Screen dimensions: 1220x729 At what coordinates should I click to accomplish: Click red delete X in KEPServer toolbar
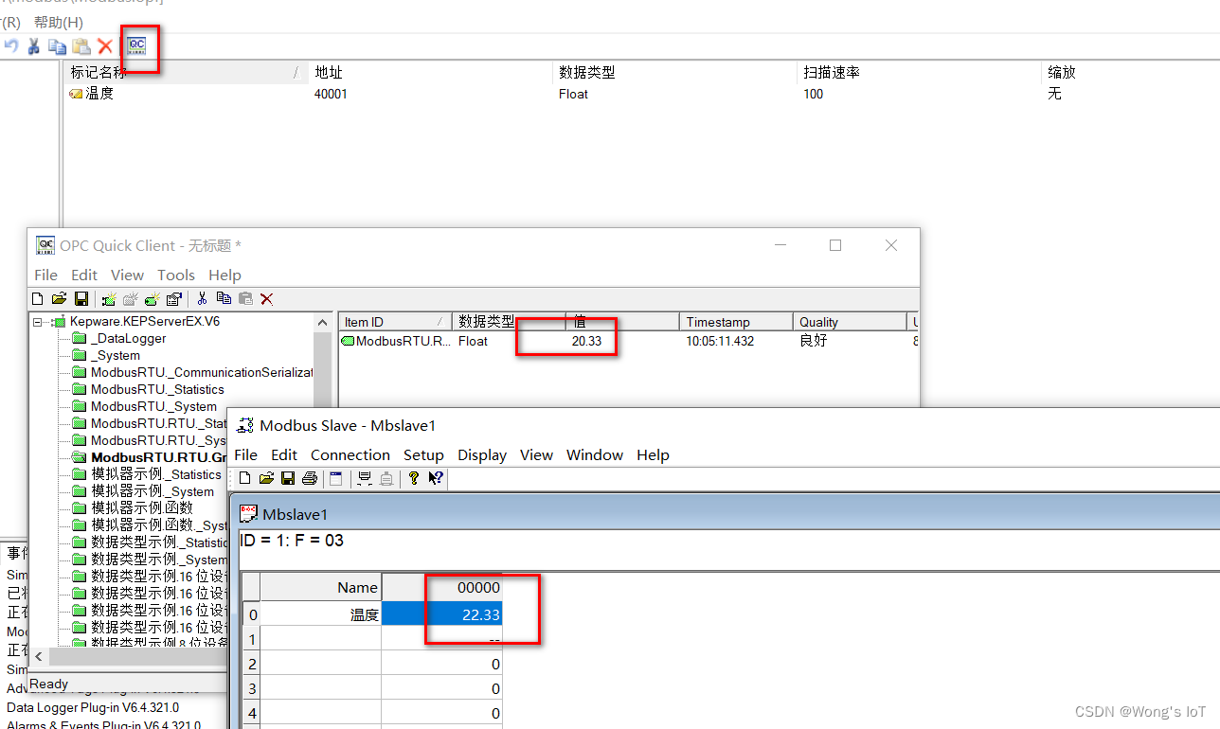click(105, 45)
